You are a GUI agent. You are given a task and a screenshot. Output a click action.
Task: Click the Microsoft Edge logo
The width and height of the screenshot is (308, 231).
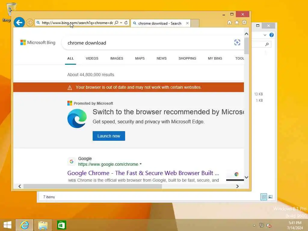click(77, 119)
